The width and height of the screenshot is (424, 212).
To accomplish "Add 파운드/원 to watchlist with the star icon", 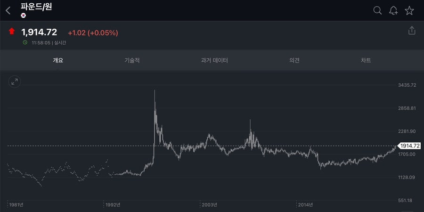I will (x=409, y=10).
